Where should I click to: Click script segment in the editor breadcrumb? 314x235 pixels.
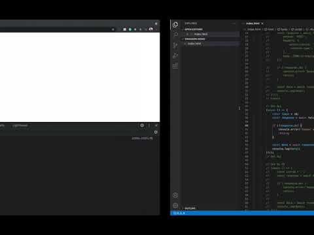pyautogui.click(x=297, y=29)
